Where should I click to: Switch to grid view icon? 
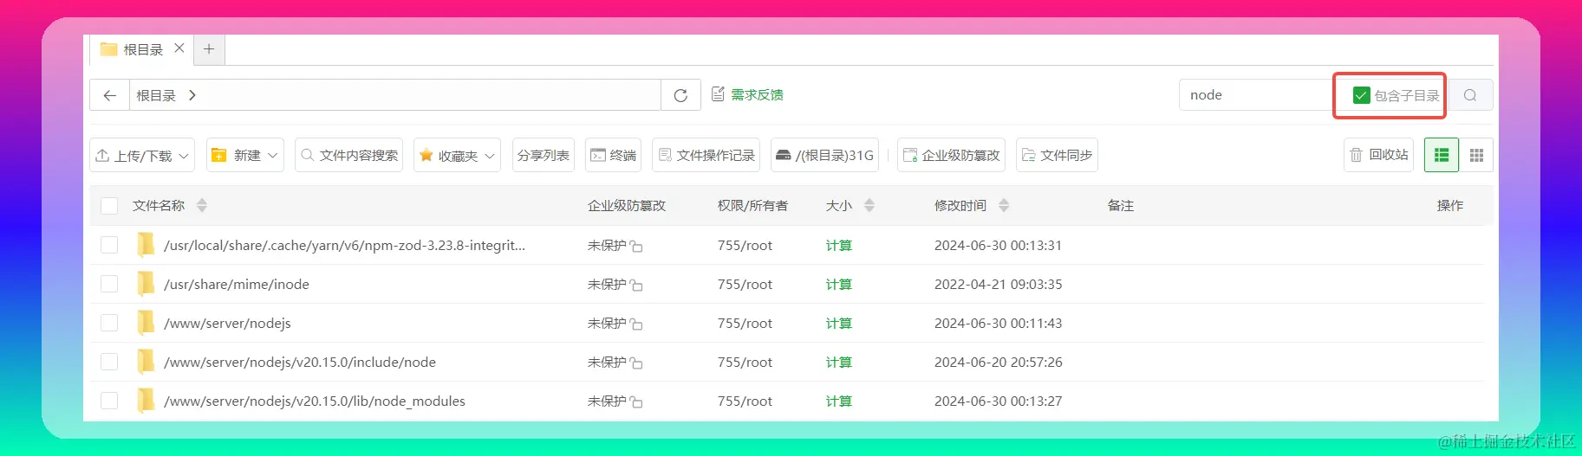pos(1476,155)
